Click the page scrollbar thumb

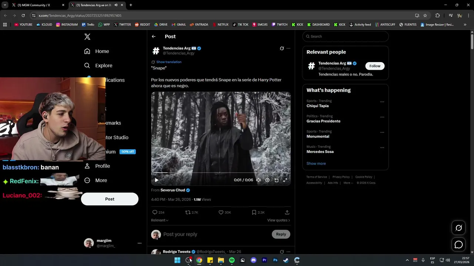(472, 41)
